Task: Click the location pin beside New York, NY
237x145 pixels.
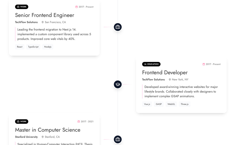Action: pos(170,80)
